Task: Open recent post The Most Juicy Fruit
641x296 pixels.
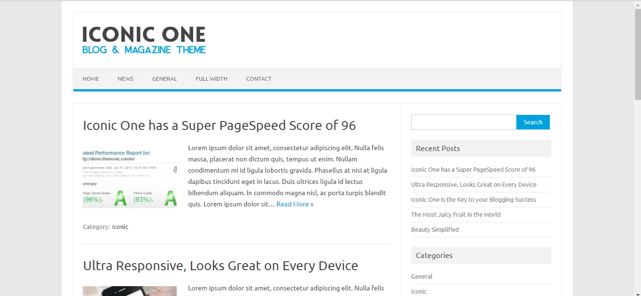Action: click(x=455, y=214)
